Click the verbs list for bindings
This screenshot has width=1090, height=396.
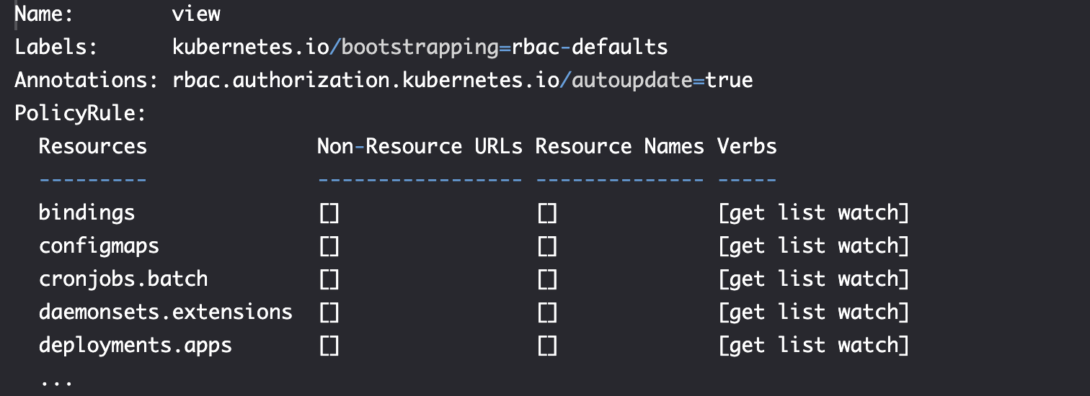[813, 212]
